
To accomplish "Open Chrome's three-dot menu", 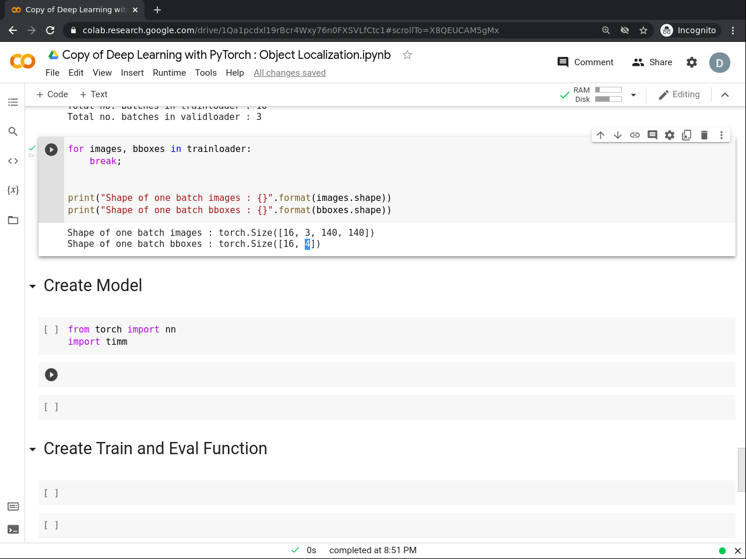I will tap(733, 30).
